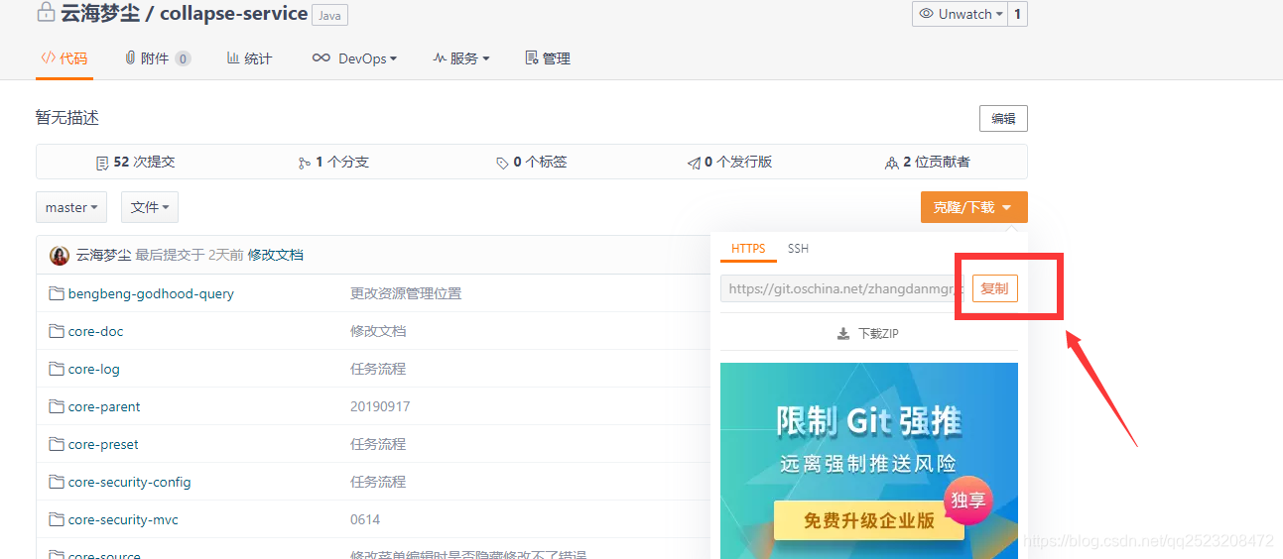
Task: Click the 下载ZIP link
Action: 868,334
